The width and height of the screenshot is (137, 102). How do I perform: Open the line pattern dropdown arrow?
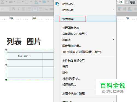(23, 2)
